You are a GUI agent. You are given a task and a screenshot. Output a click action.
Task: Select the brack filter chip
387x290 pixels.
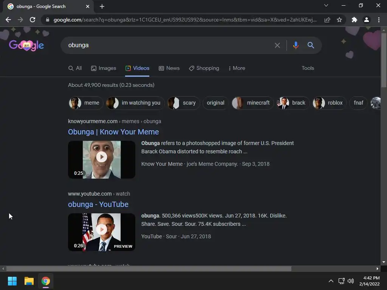pyautogui.click(x=293, y=103)
